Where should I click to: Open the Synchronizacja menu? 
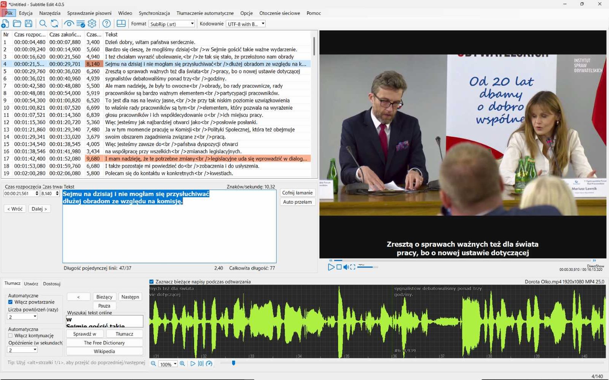tap(154, 13)
